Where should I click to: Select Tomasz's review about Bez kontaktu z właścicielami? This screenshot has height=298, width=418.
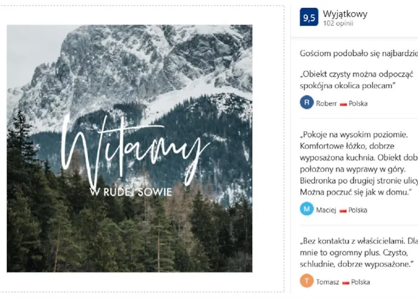click(359, 253)
